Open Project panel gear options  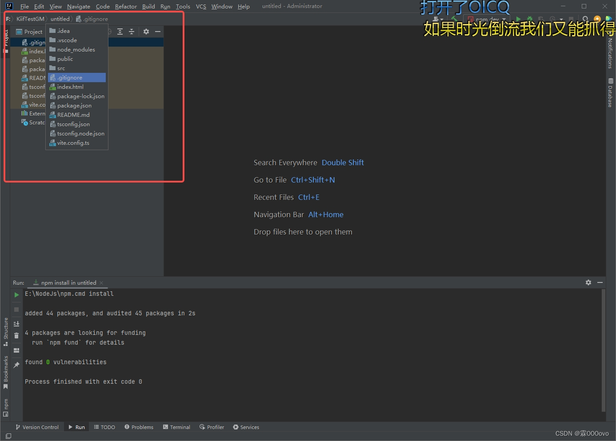146,32
